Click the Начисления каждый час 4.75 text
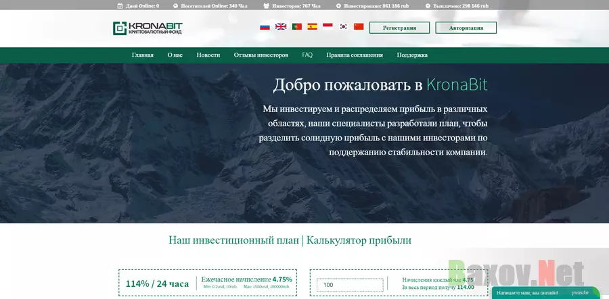The image size is (609, 299). [x=438, y=279]
